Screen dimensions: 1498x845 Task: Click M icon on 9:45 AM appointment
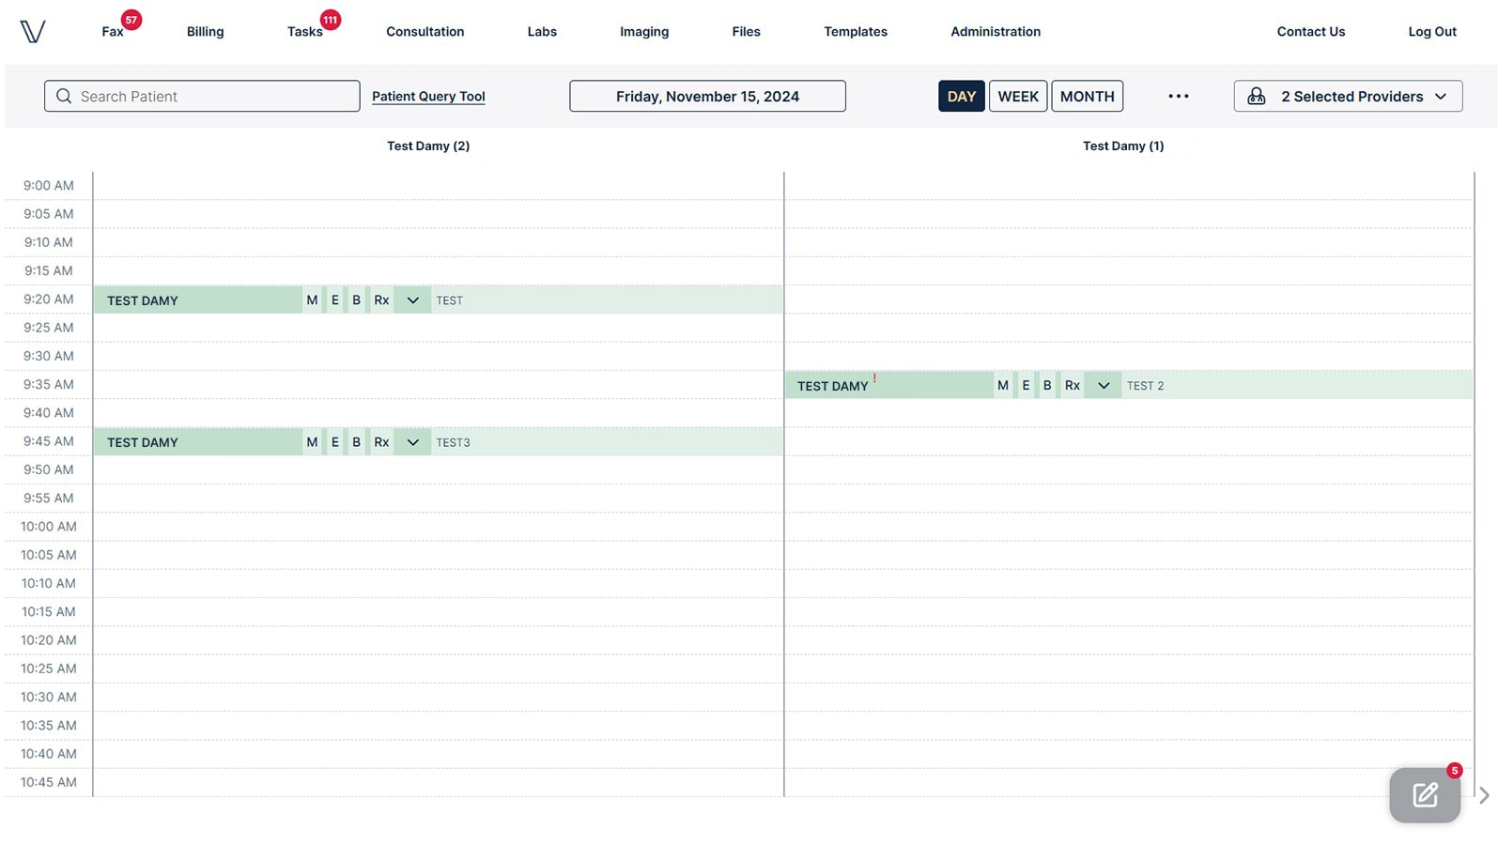pos(312,442)
